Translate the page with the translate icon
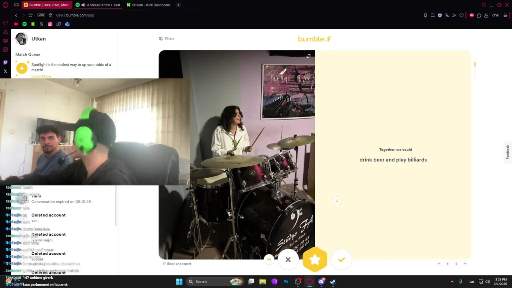 [447, 15]
